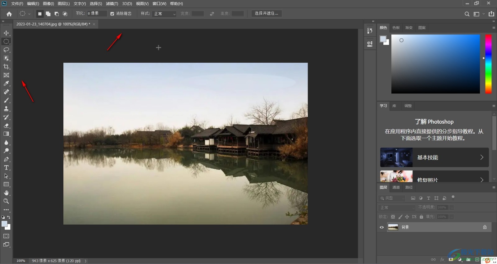Image resolution: width=497 pixels, height=264 pixels.
Task: Open the layer filter type dropdown
Action: [392, 198]
